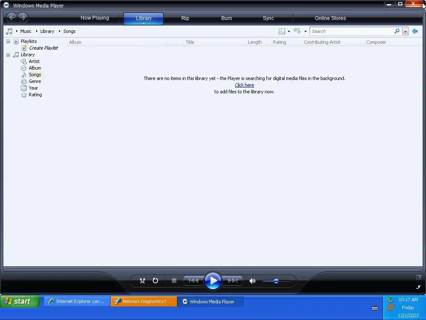Sort by the Title column header
This screenshot has height=320, width=426.
[215, 42]
